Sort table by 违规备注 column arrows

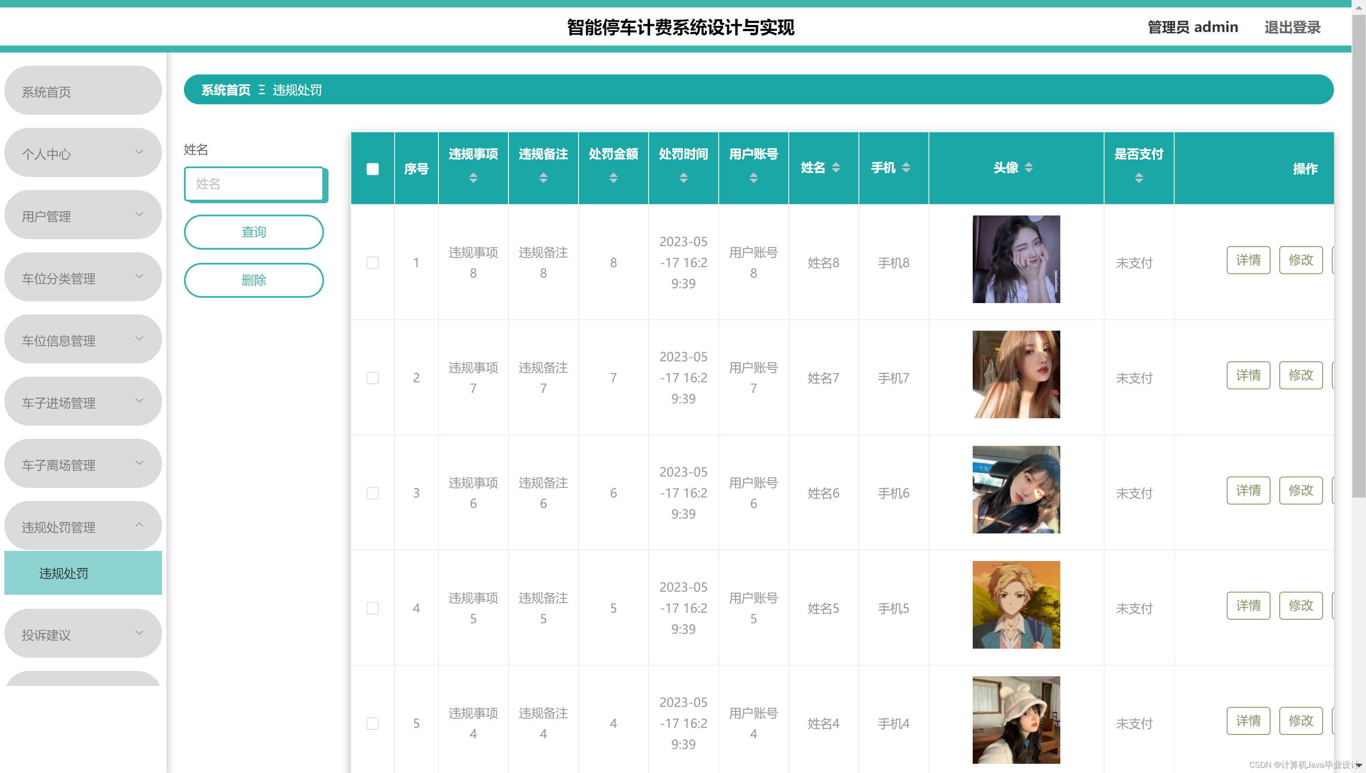(543, 178)
